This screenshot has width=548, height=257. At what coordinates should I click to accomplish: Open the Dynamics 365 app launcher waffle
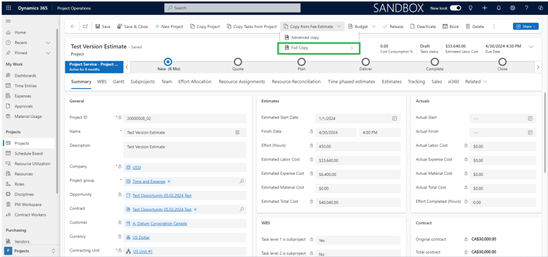click(8, 8)
